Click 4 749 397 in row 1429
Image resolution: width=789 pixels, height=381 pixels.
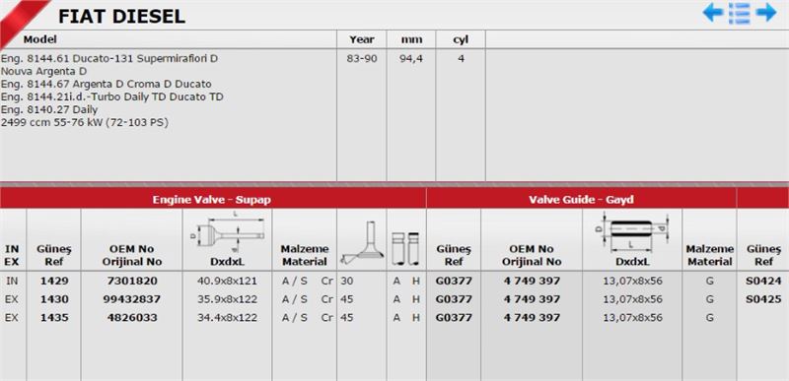[x=532, y=281]
